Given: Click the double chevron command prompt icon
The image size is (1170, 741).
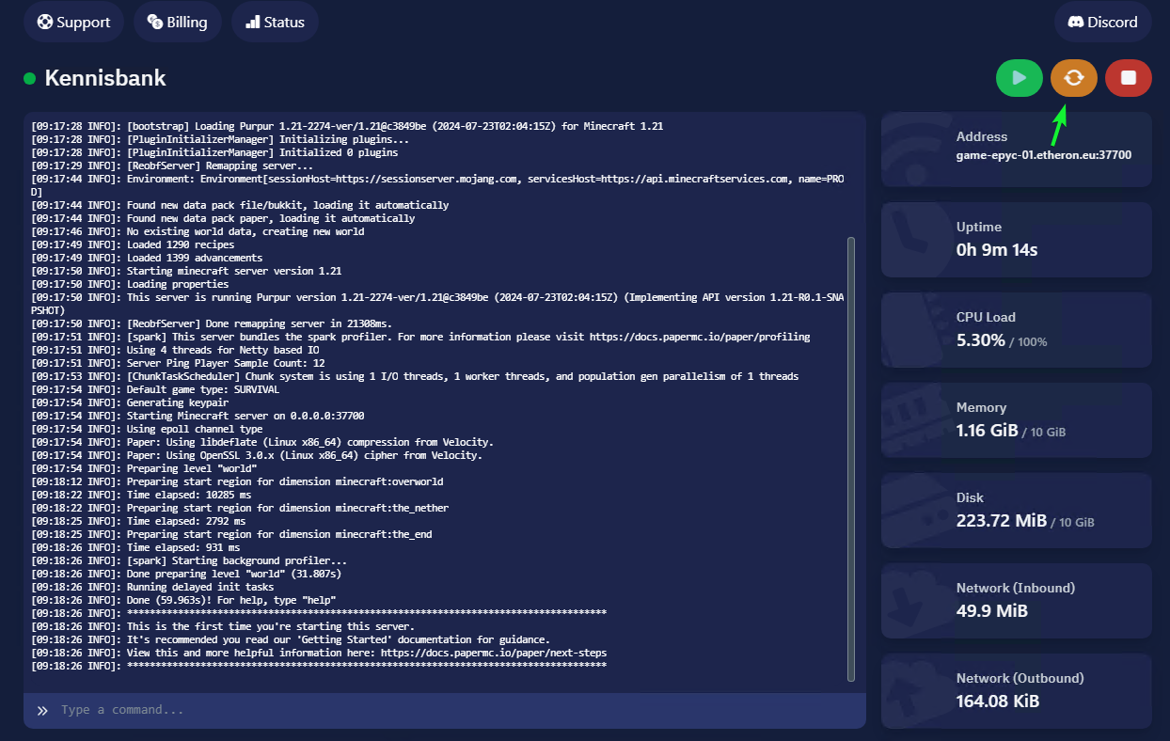Looking at the screenshot, I should pos(42,711).
